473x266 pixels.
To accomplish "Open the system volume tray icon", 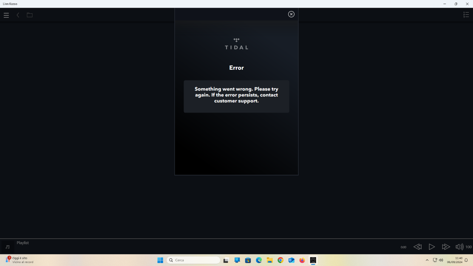I will coord(441,260).
